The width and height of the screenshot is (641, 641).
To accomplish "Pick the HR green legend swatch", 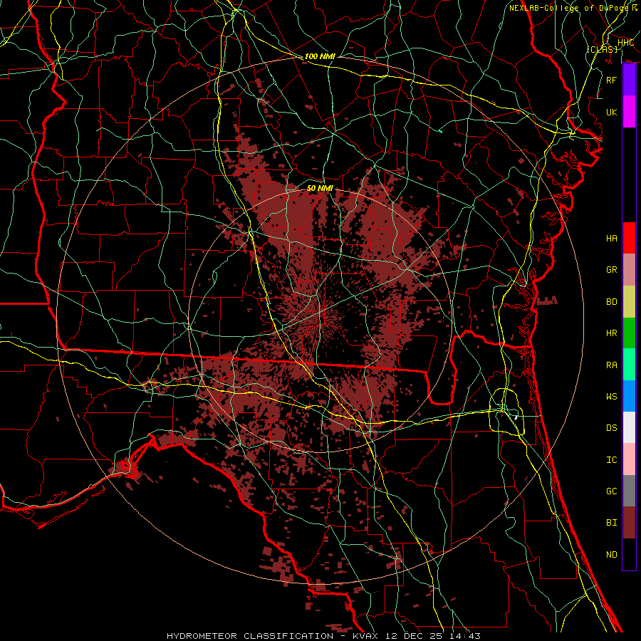I will [x=629, y=333].
